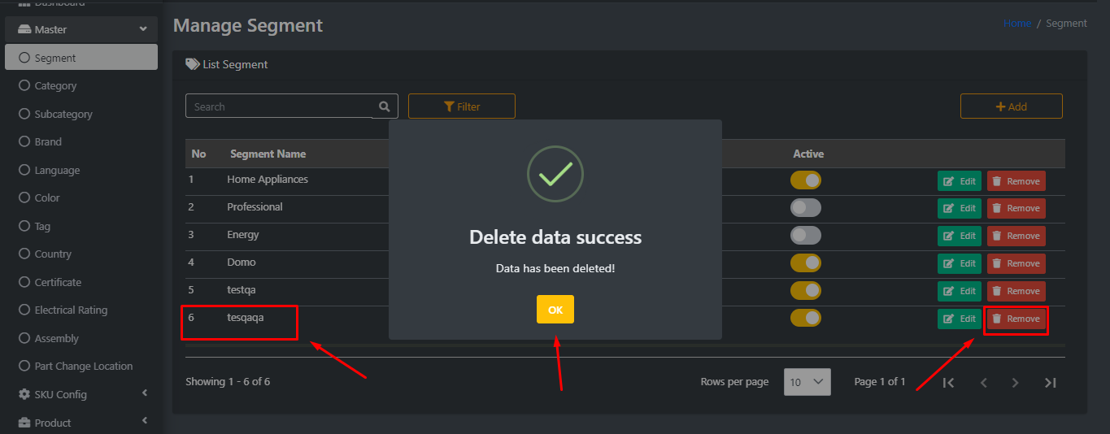Click the Add button
1110x434 pixels.
[x=1012, y=106]
